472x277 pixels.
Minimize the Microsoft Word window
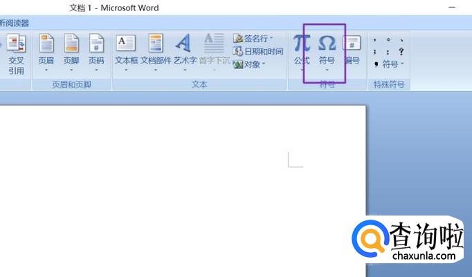point(452,7)
